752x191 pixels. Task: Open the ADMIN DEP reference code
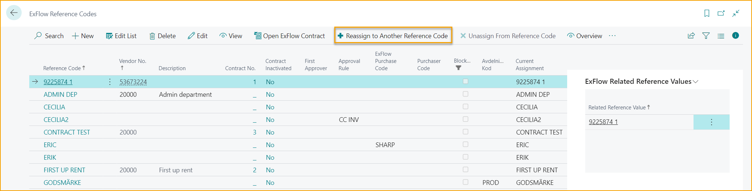(60, 94)
